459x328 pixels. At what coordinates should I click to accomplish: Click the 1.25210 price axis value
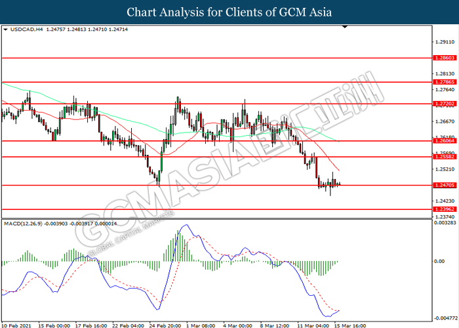point(445,169)
